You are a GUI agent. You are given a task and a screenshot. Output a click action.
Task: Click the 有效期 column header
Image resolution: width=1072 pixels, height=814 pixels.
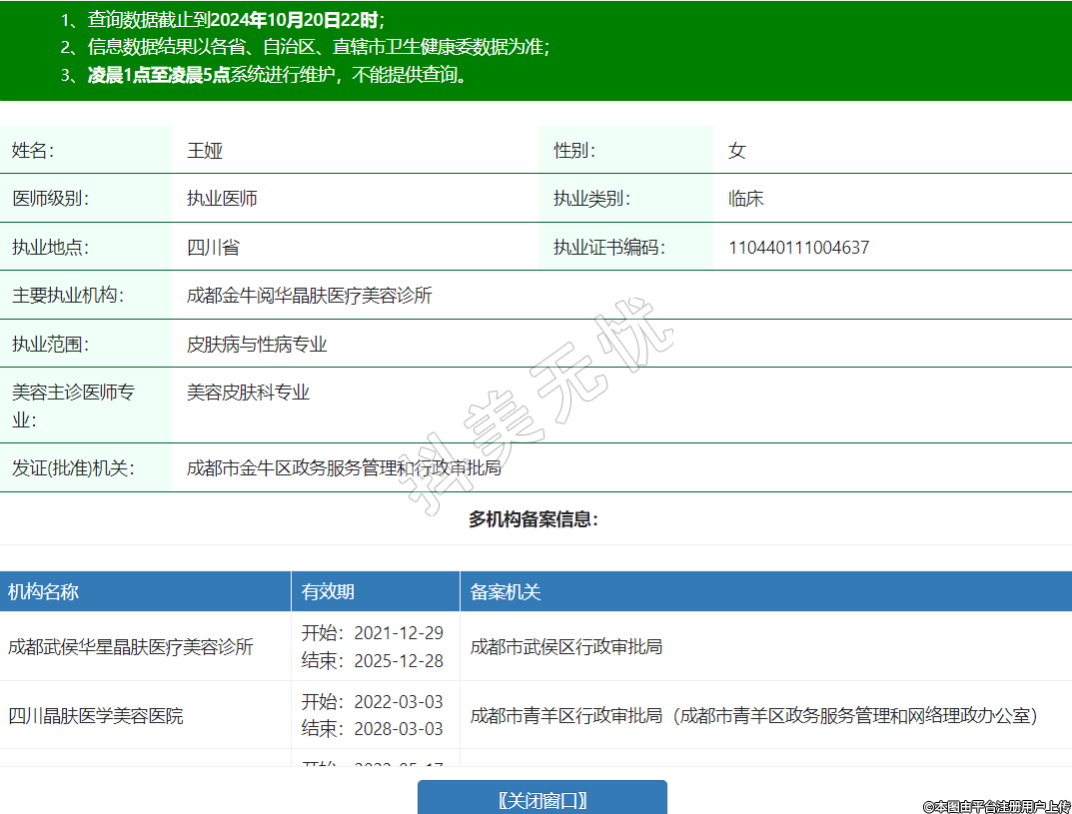tap(328, 592)
